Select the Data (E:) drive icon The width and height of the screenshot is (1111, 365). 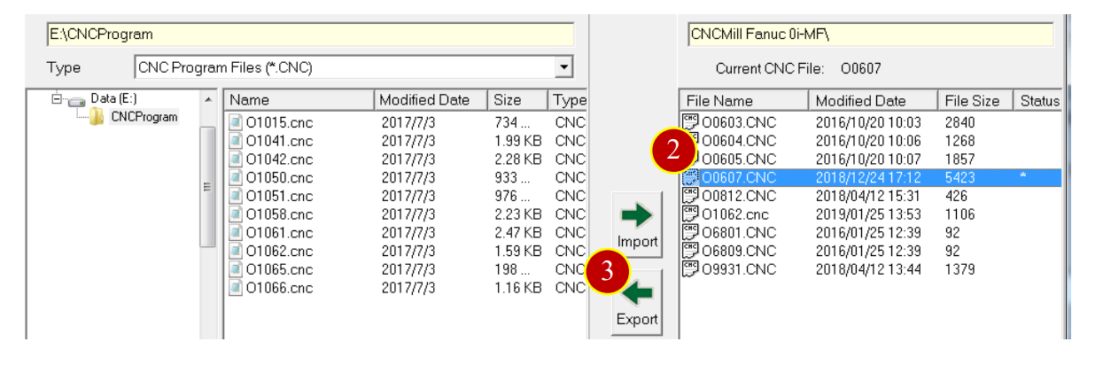[x=77, y=99]
